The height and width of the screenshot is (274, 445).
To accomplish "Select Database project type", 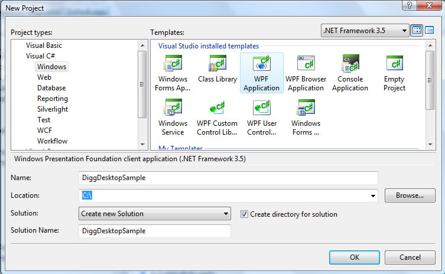I will (x=51, y=88).
